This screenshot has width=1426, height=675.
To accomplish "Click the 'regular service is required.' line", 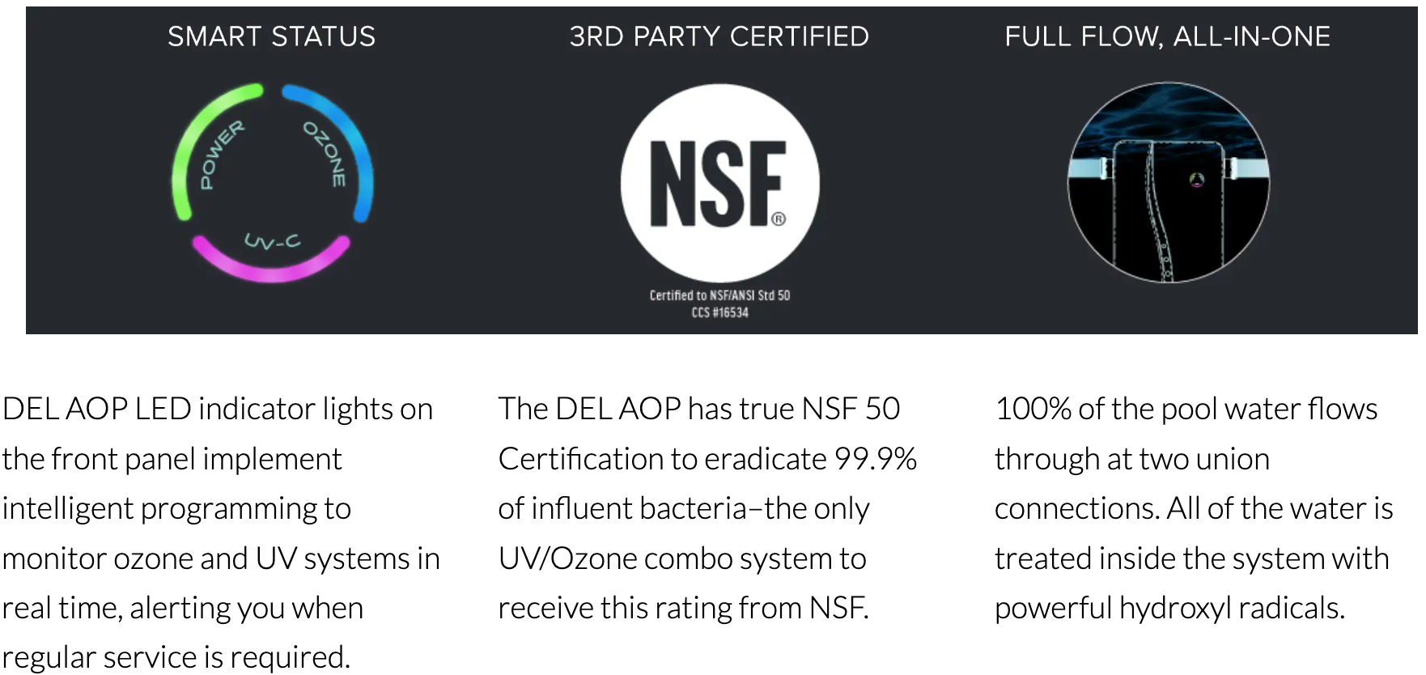I will click(176, 657).
